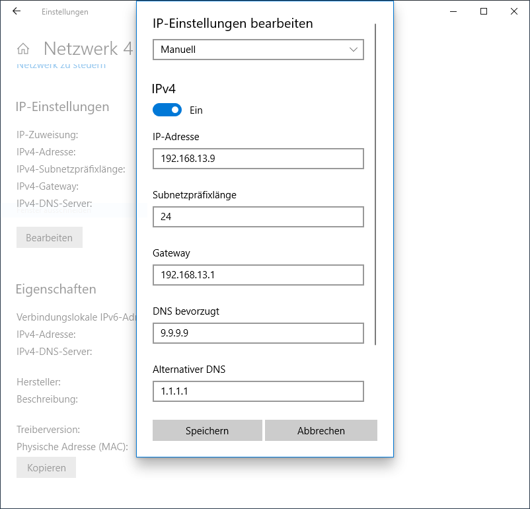Select the Subnetzpräfixlänge input field
This screenshot has width=530, height=509.
[258, 217]
